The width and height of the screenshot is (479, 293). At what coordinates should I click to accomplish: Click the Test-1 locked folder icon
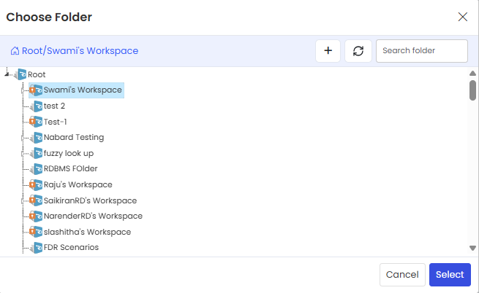point(36,122)
